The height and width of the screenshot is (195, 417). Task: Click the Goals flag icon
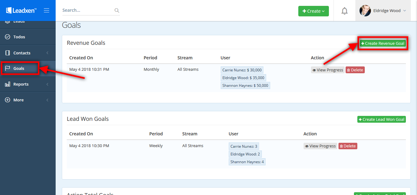pos(8,68)
